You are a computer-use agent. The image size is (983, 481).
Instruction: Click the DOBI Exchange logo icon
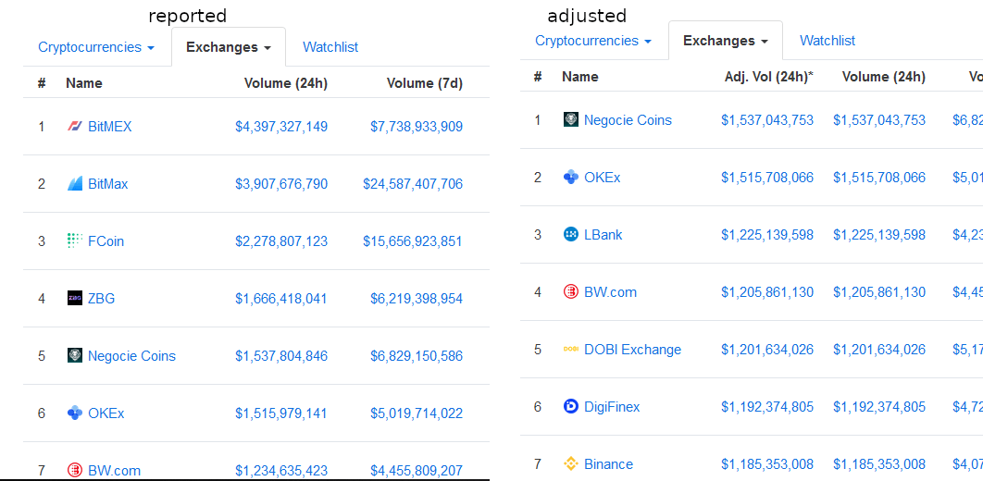[571, 350]
